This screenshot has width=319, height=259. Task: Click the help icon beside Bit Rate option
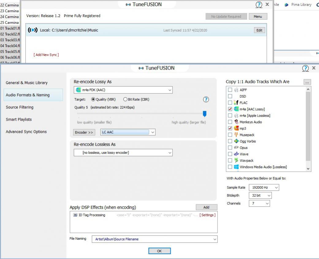tap(206, 99)
